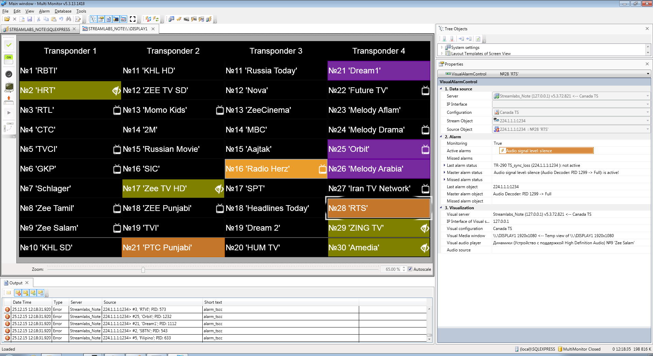
Task: Increase the zoom percent stepper
Action: 404,268
